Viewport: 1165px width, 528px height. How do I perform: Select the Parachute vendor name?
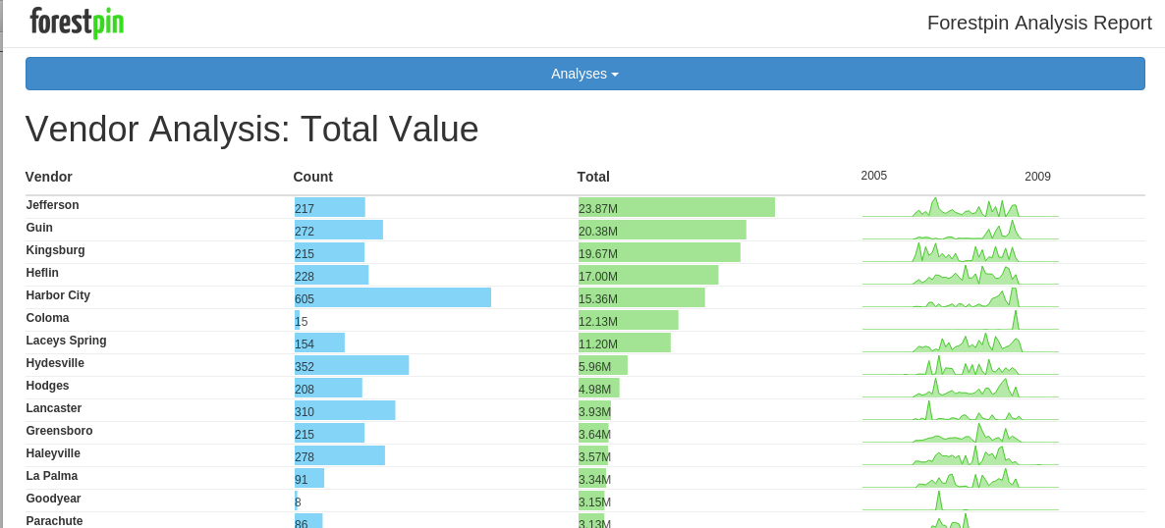tap(56, 520)
